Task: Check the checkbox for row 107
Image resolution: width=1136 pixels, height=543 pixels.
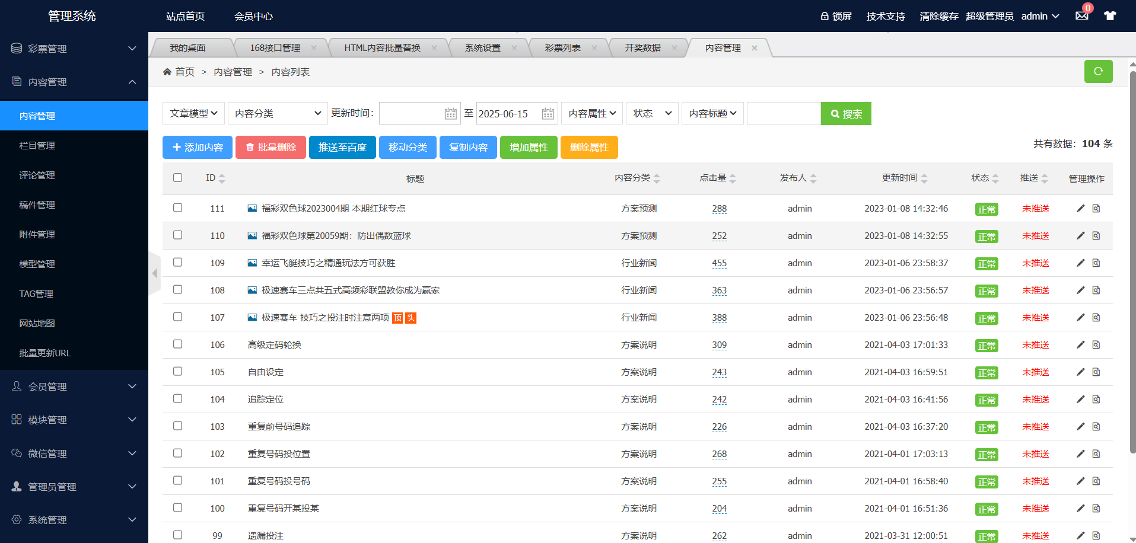Action: 177,317
